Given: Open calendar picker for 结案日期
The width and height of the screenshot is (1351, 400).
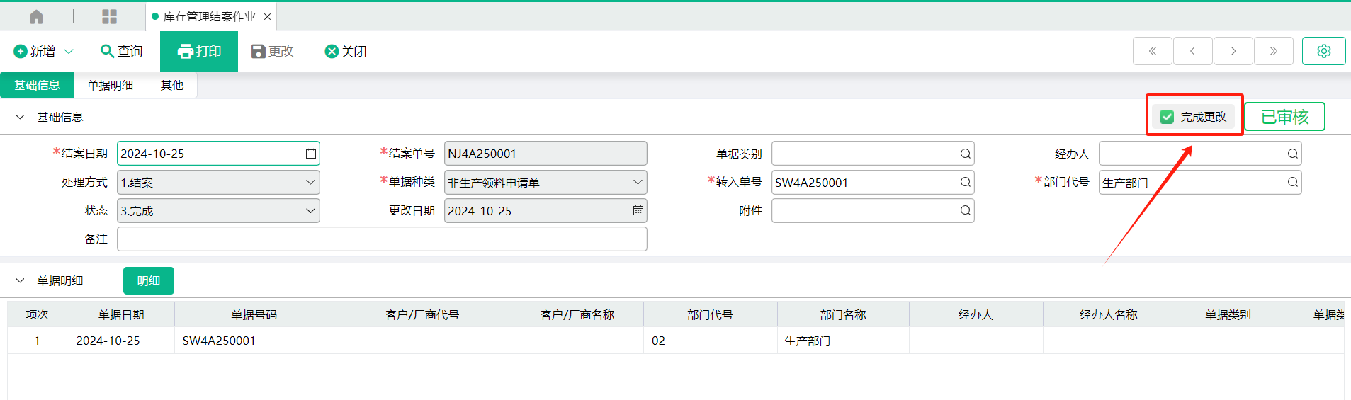Looking at the screenshot, I should pos(310,154).
